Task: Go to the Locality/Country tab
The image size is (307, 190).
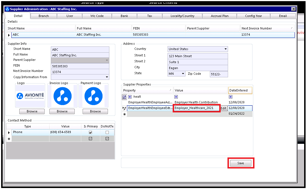Action: (183, 16)
